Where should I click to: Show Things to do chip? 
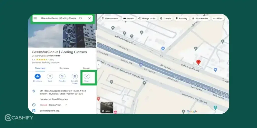click(147, 18)
